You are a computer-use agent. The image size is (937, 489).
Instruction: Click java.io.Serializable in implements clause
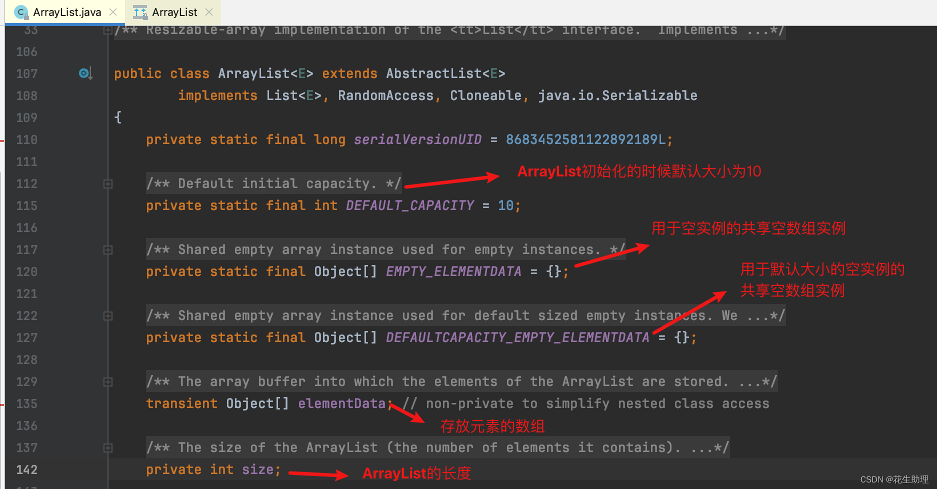(x=617, y=95)
